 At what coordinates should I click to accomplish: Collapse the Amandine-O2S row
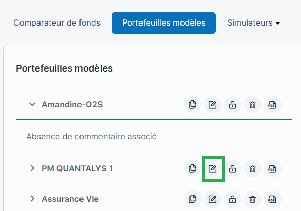click(x=32, y=104)
